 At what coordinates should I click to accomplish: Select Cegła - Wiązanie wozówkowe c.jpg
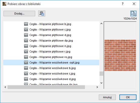pos(52,73)
